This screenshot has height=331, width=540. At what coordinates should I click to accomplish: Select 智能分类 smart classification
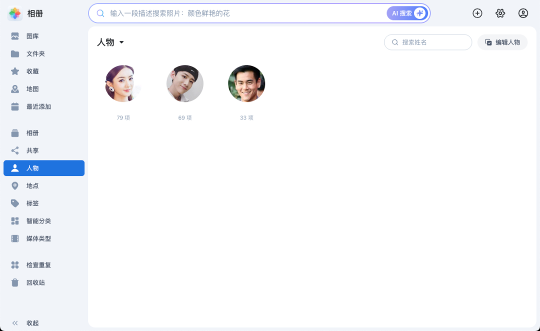35,220
